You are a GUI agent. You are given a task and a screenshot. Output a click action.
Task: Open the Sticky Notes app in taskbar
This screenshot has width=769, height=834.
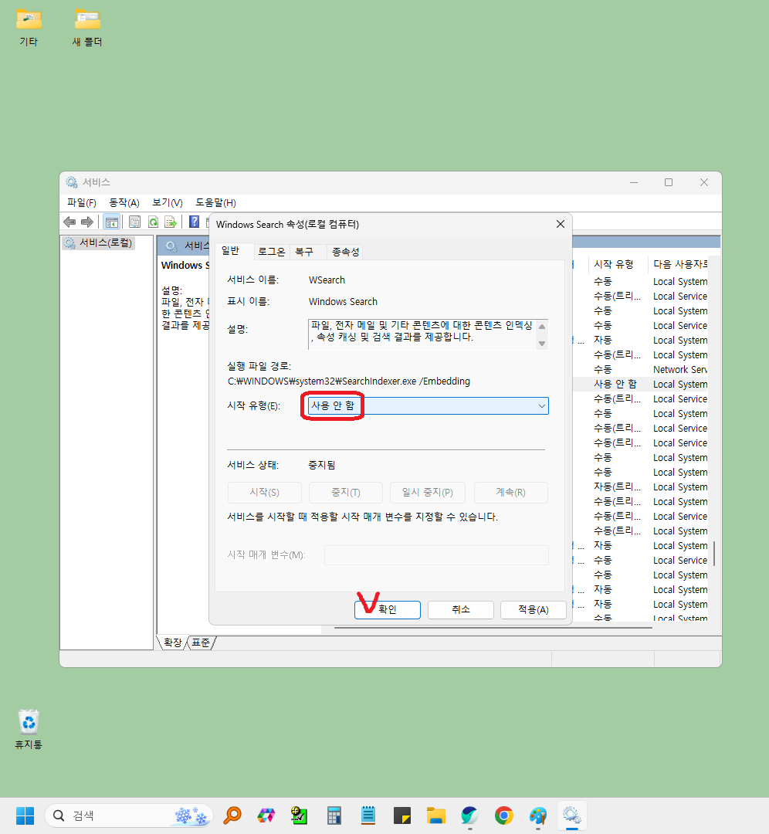402,815
